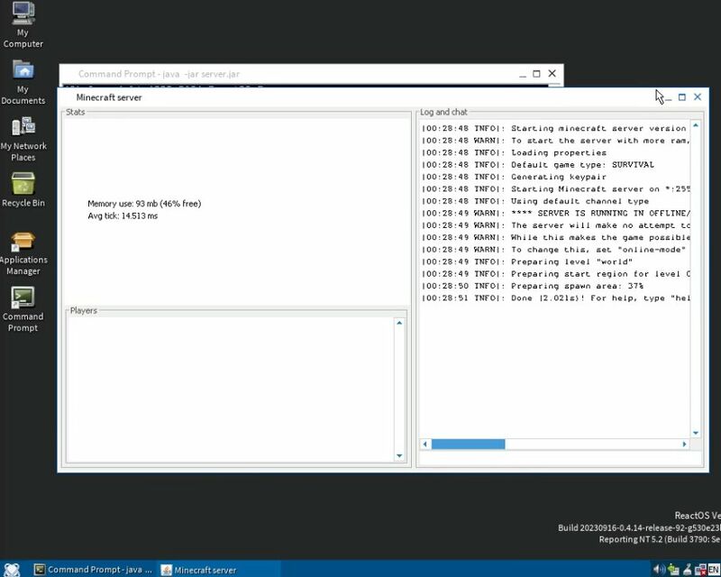Click the Players list scroll-down arrow

point(399,456)
